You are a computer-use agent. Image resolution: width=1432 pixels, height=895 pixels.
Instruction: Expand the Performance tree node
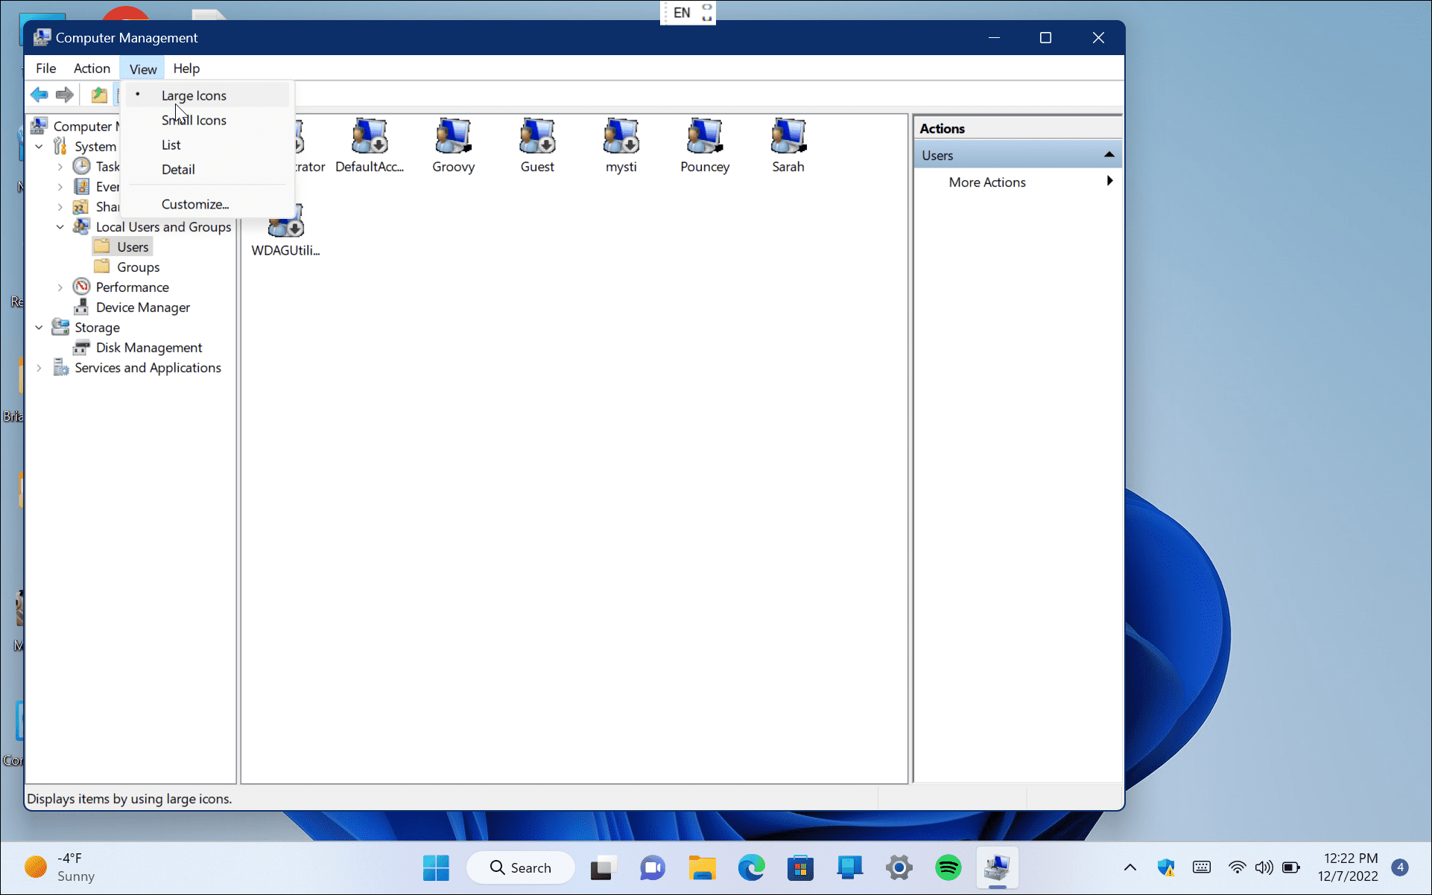[60, 287]
